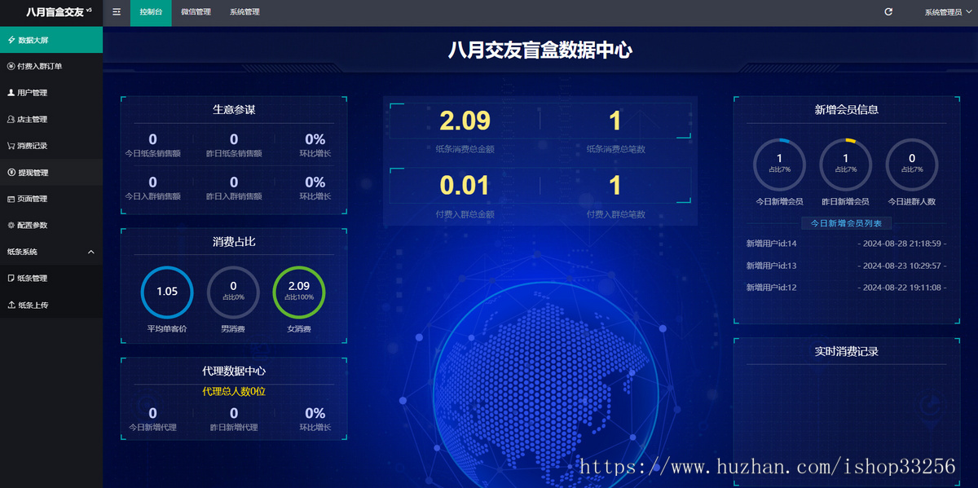Open 付费入群订单 yen icon item
This screenshot has height=488, width=978.
(51, 66)
